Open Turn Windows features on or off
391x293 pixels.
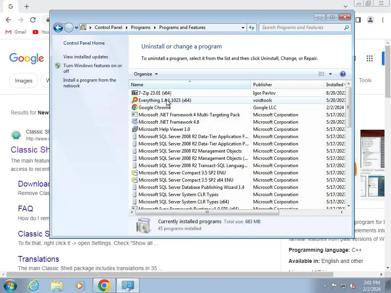(x=92, y=68)
